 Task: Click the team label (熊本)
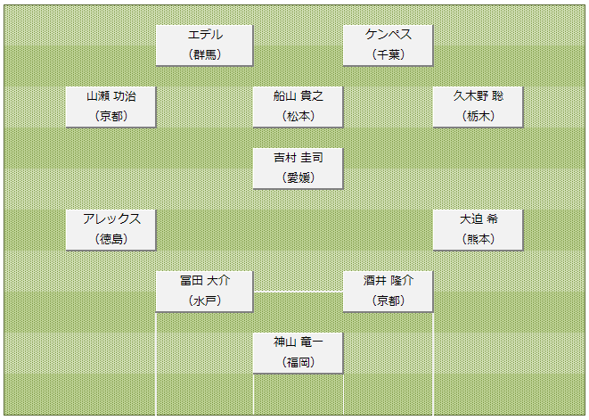click(479, 239)
